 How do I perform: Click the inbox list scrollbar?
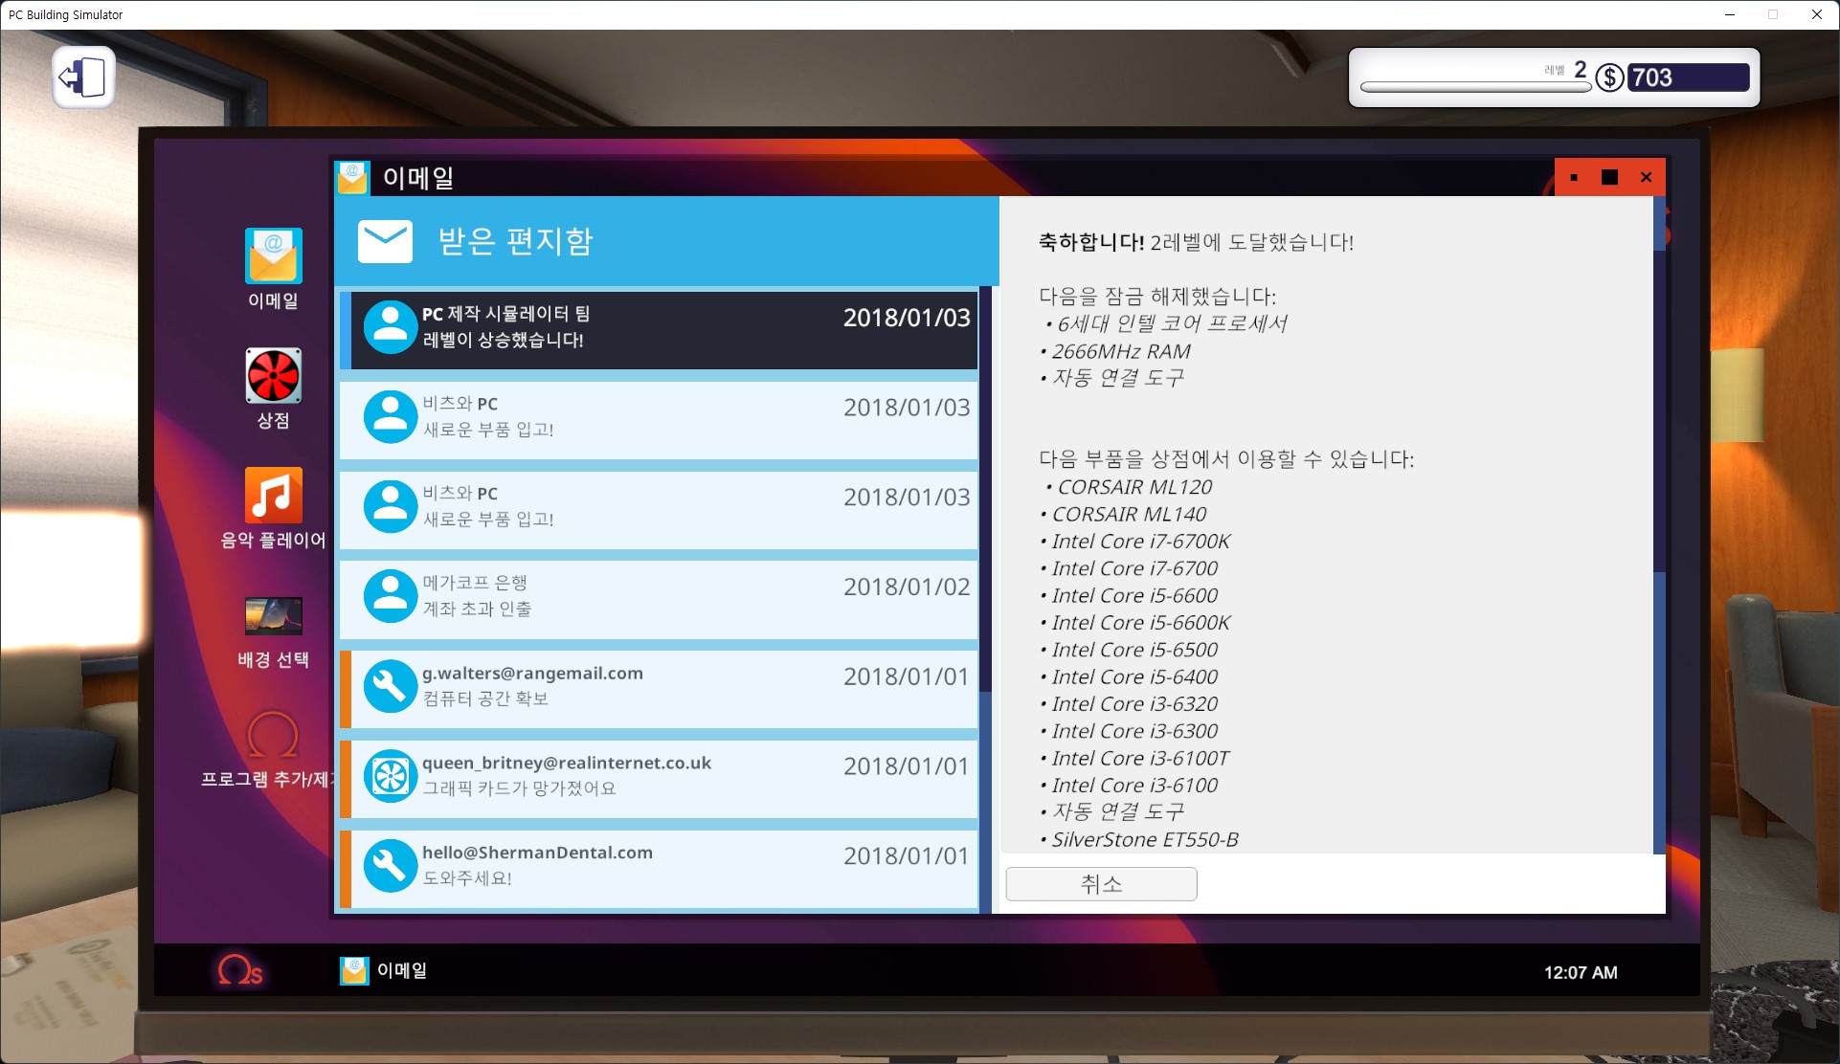[985, 599]
